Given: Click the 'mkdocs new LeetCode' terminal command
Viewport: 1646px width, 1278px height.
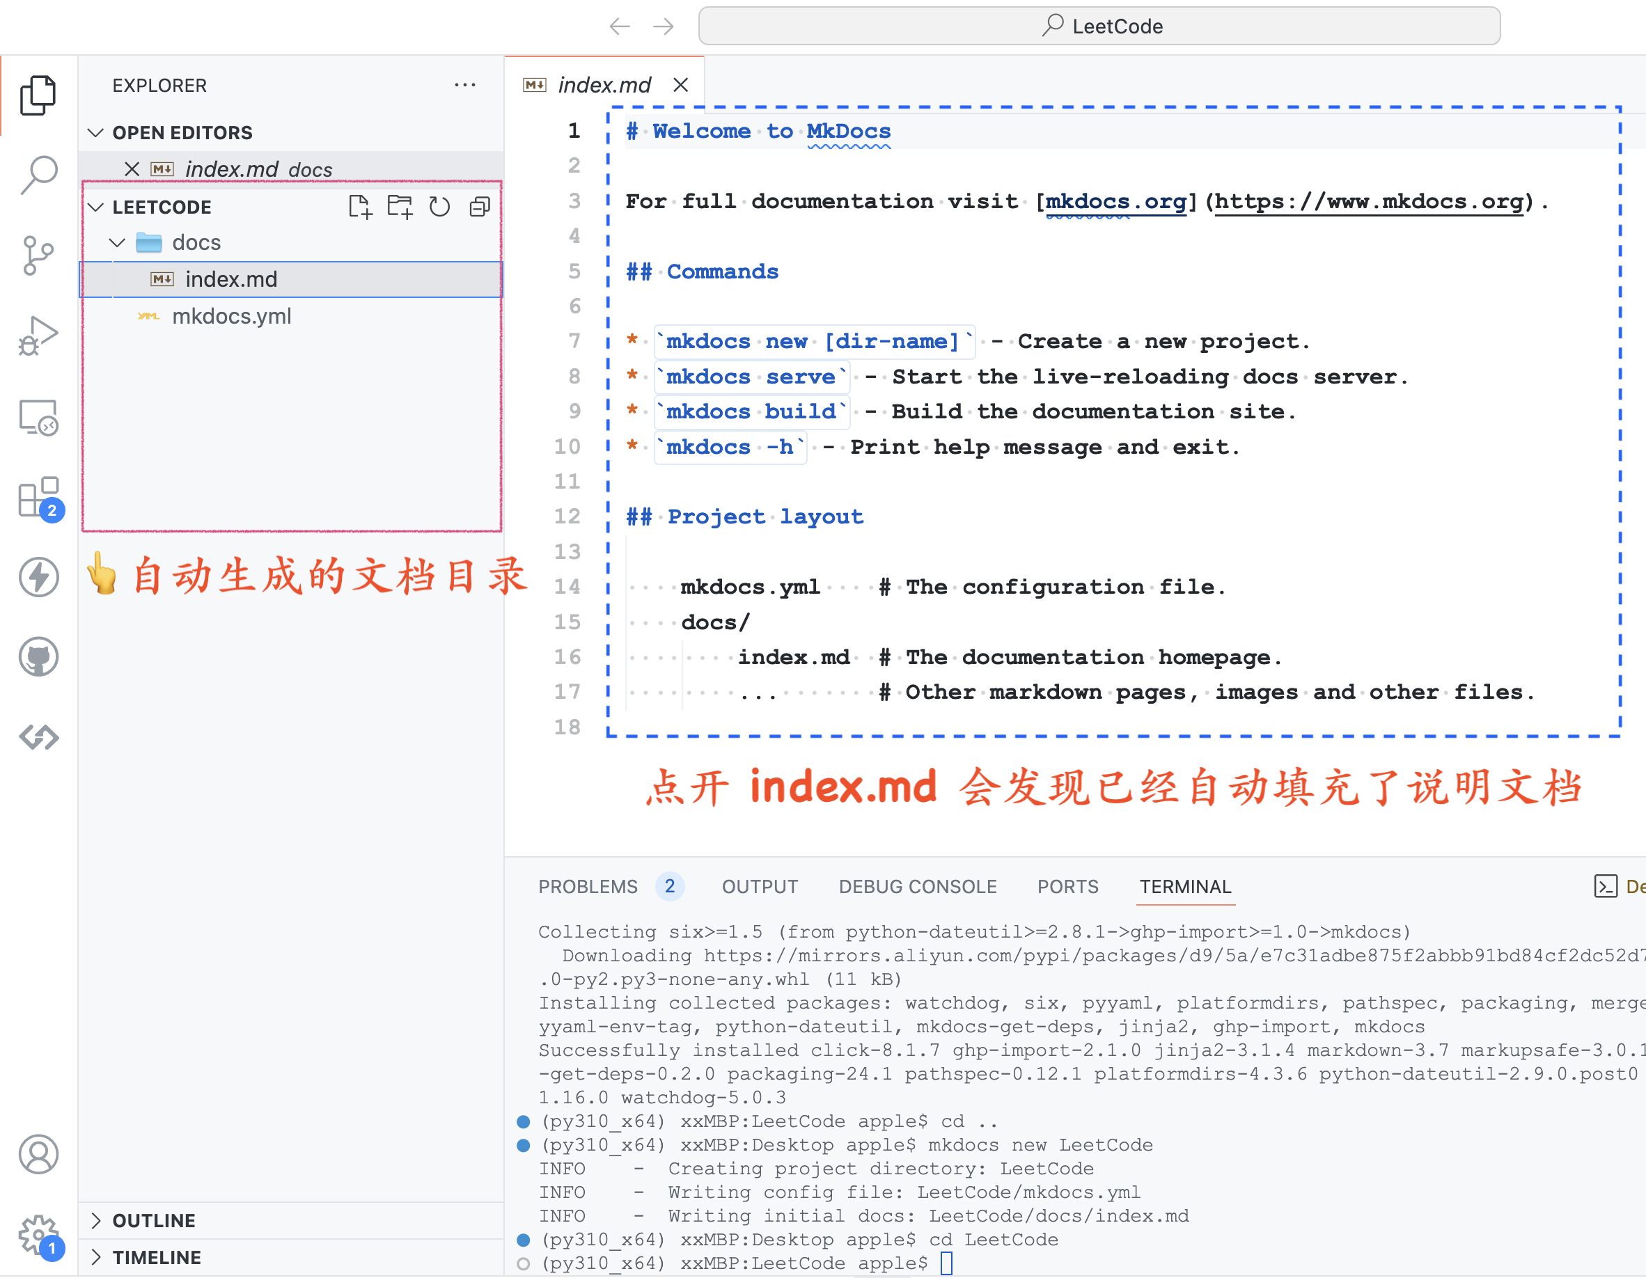Looking at the screenshot, I should coord(1040,1144).
